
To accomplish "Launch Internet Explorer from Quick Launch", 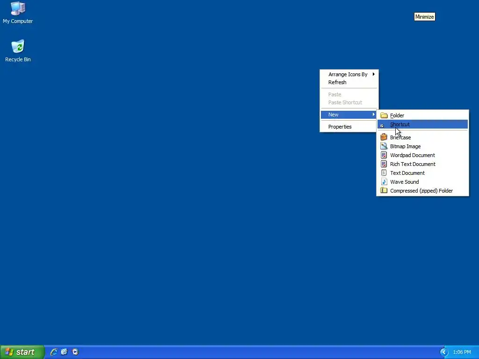I will point(54,352).
